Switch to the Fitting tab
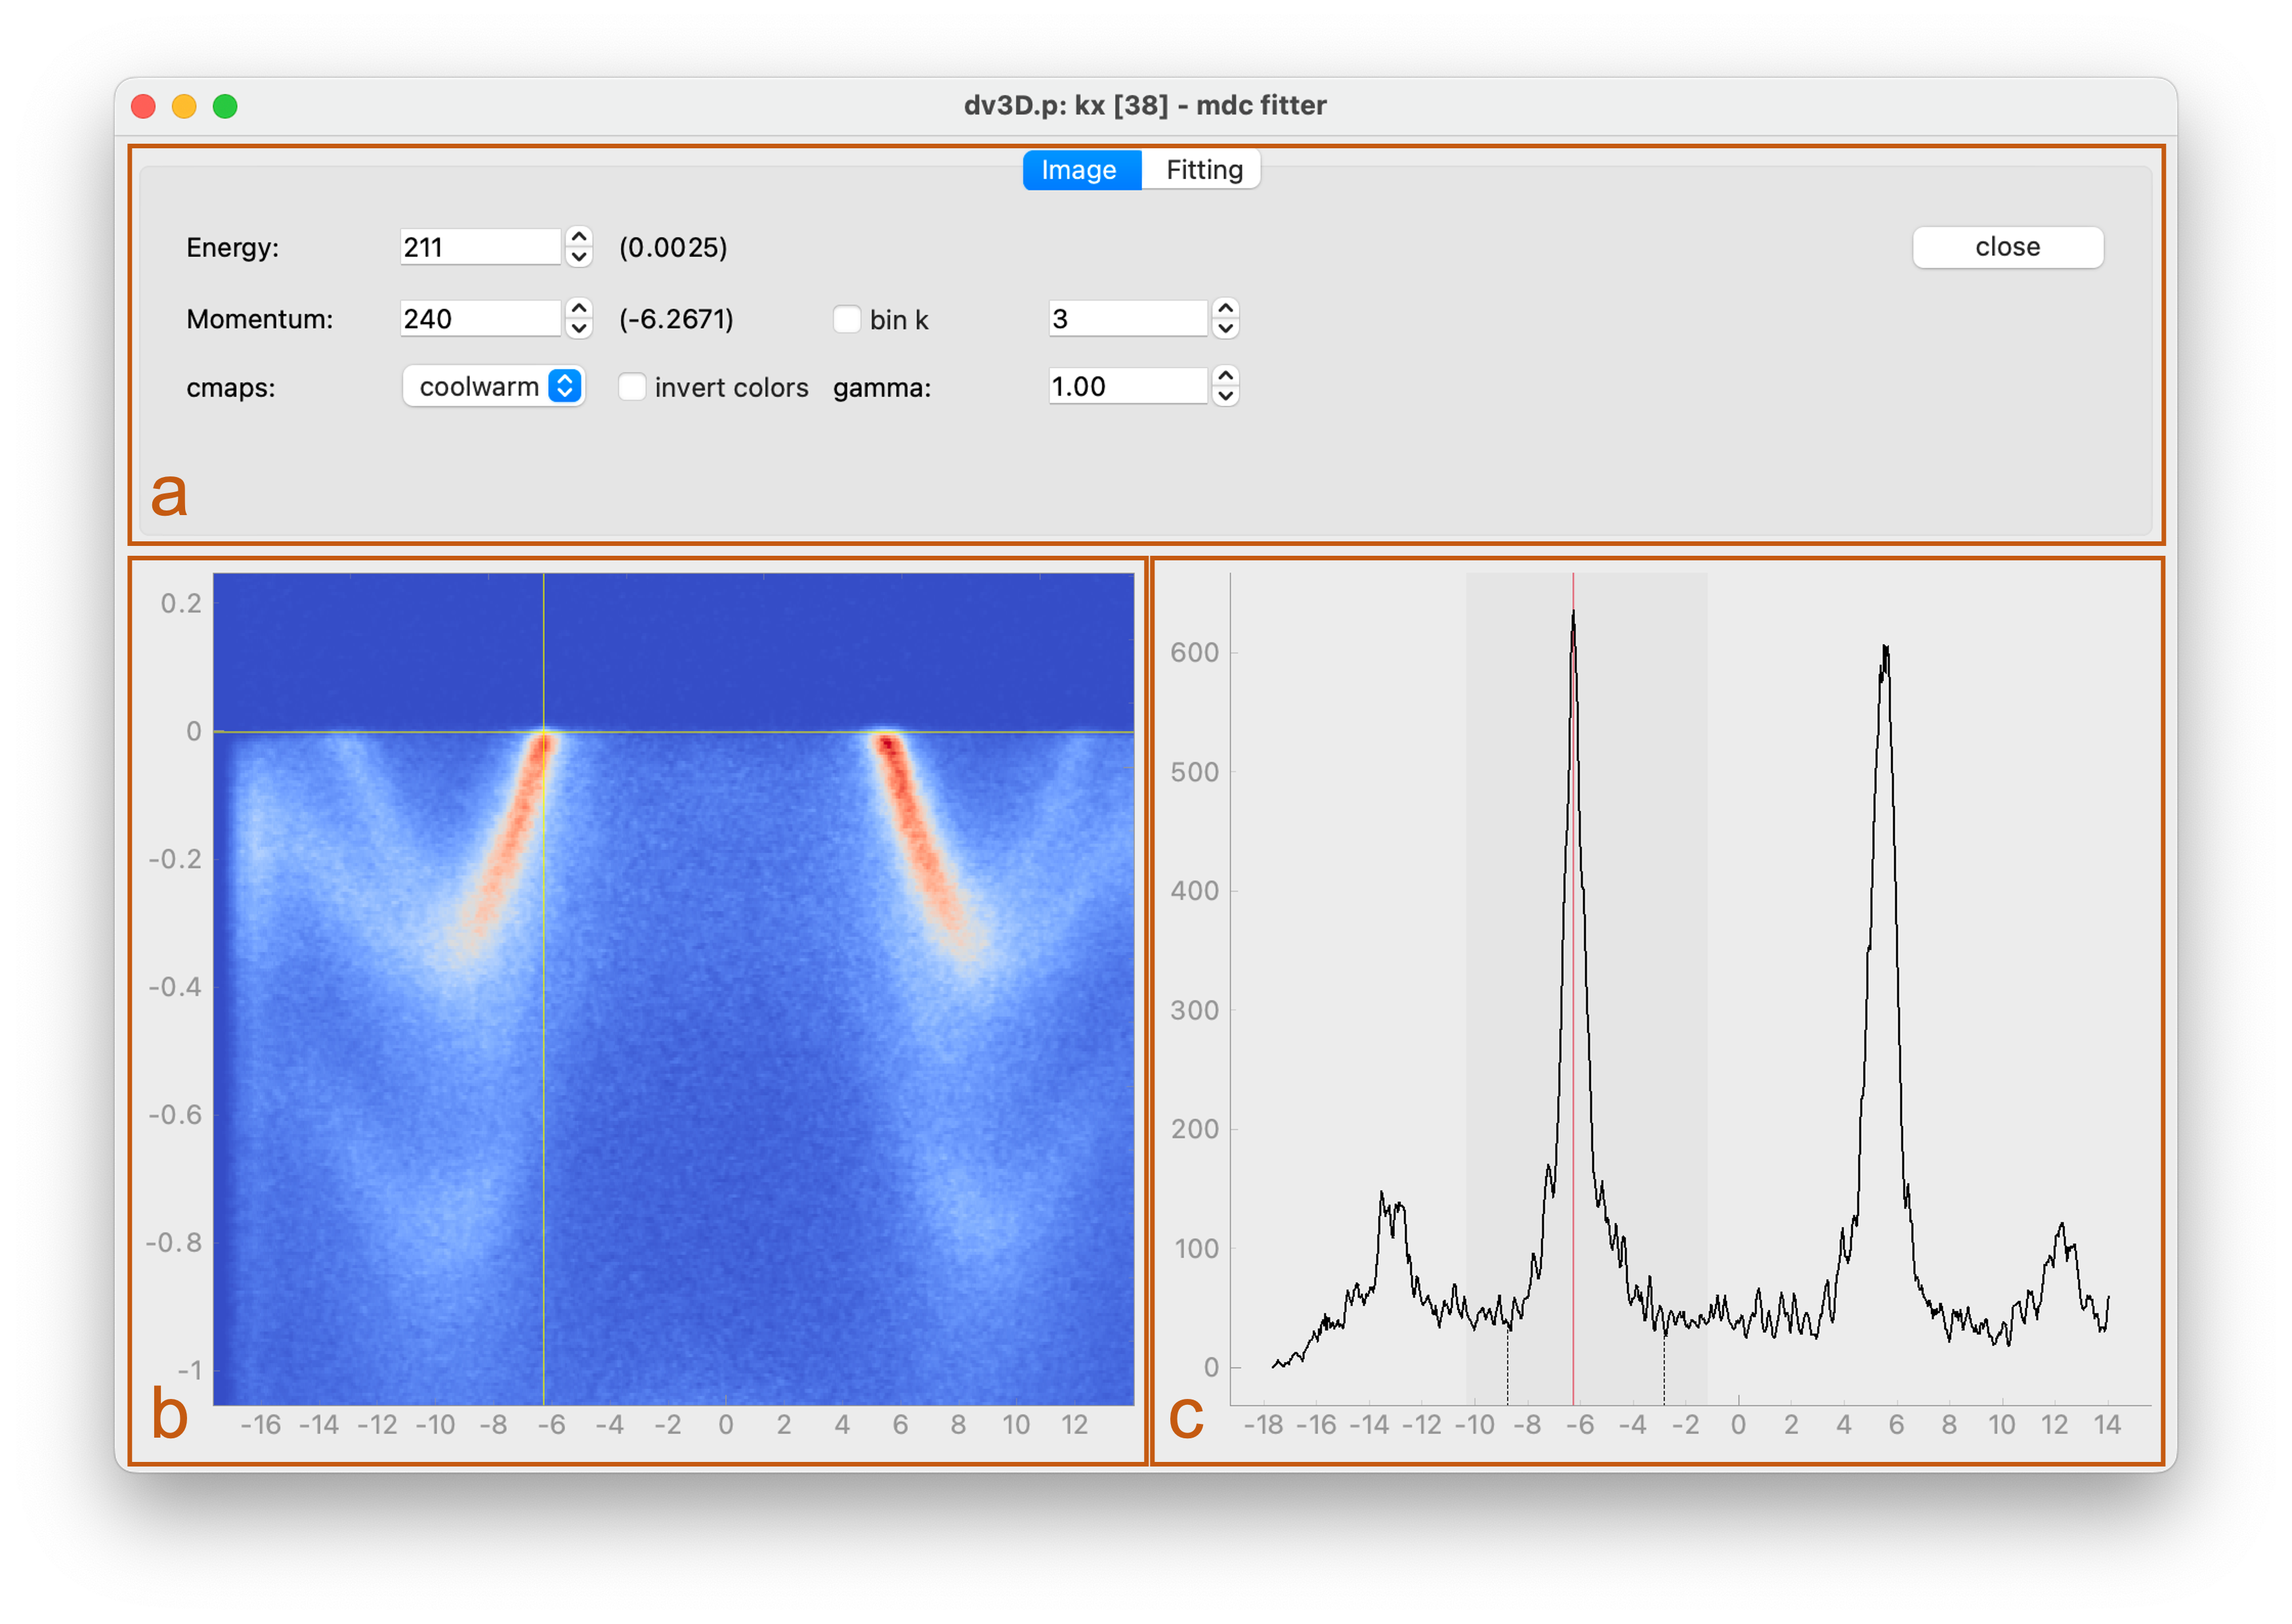2292x1624 pixels. (1203, 170)
